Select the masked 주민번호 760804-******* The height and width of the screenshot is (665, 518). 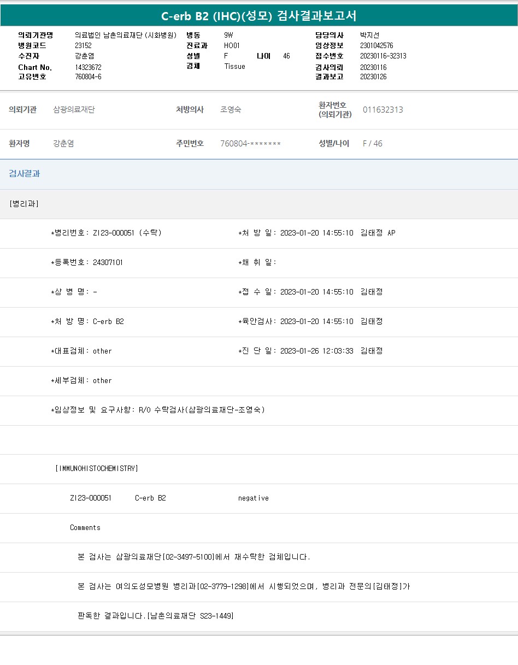[250, 144]
